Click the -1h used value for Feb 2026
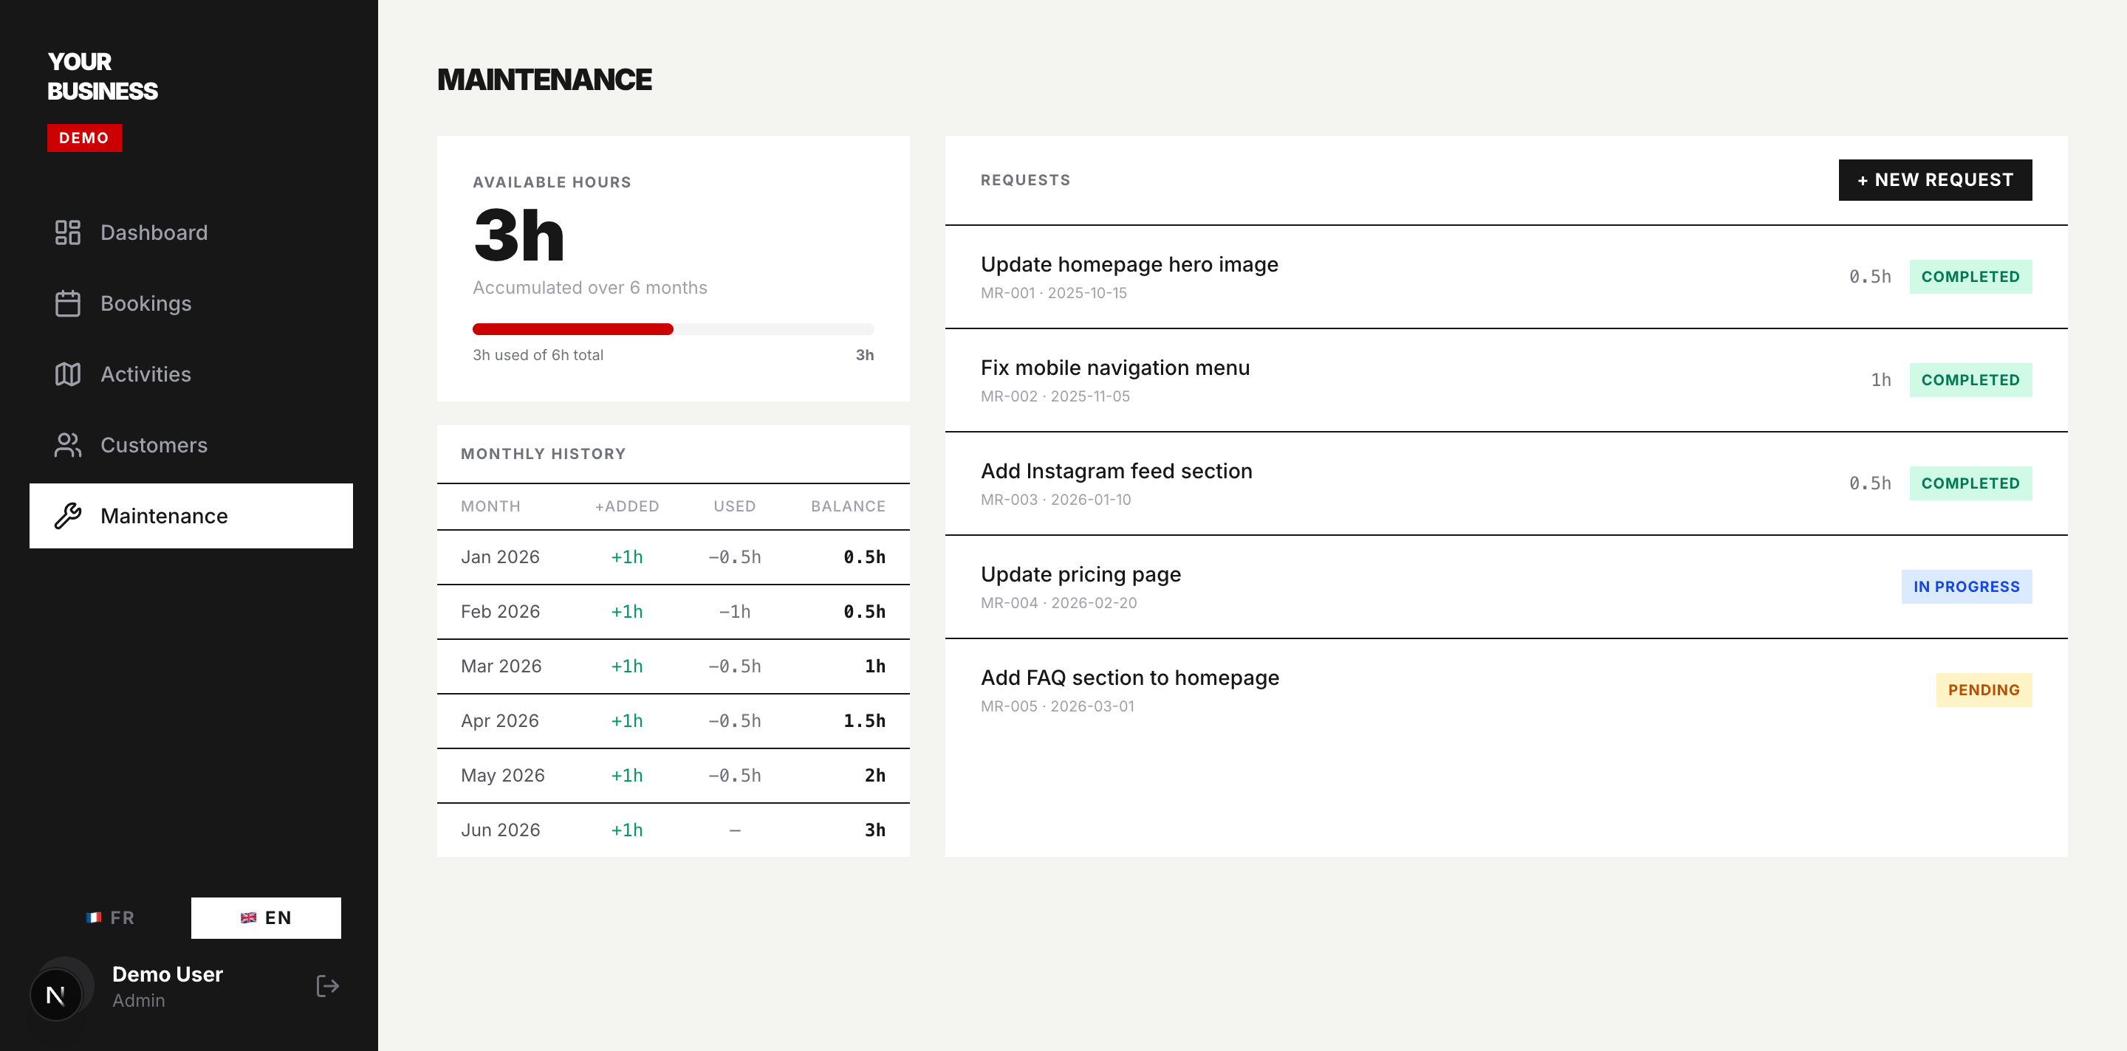The height and width of the screenshot is (1051, 2127). [735, 611]
